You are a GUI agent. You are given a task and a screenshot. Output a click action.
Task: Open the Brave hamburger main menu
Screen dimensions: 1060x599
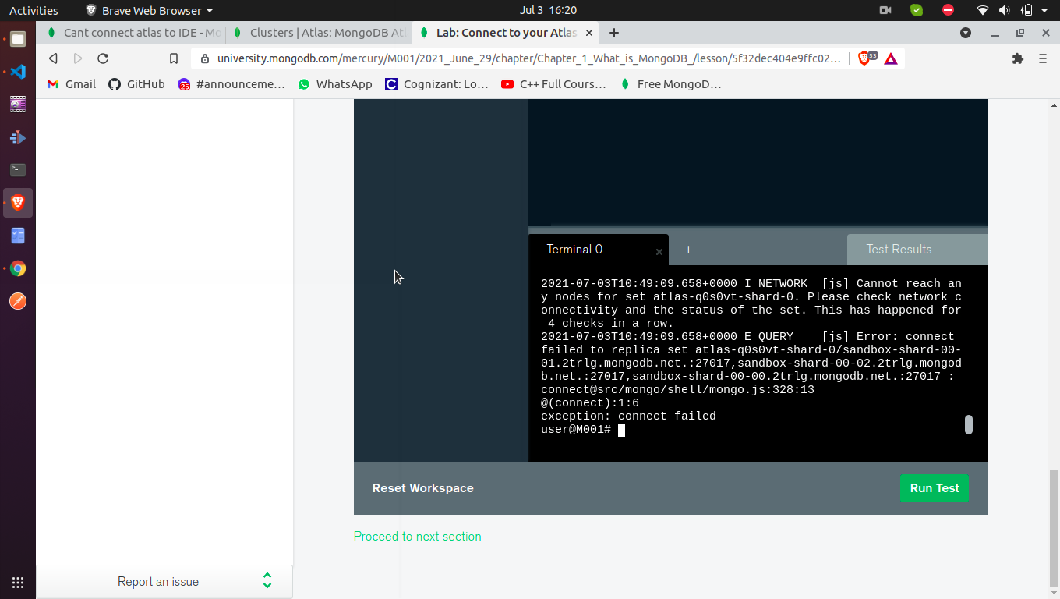click(x=1043, y=58)
